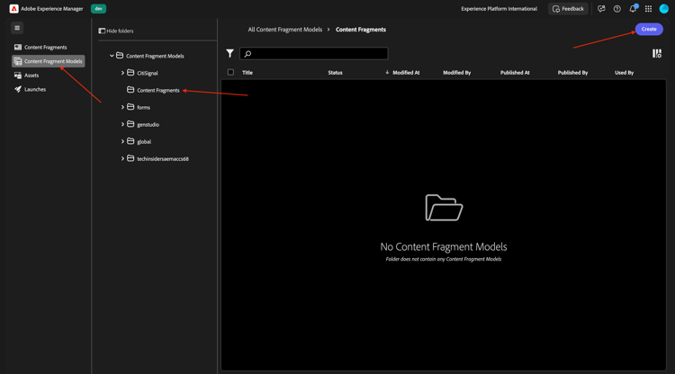Screen dimensions: 675x374
Task: Sort by Modified By column
Action: (x=456, y=73)
